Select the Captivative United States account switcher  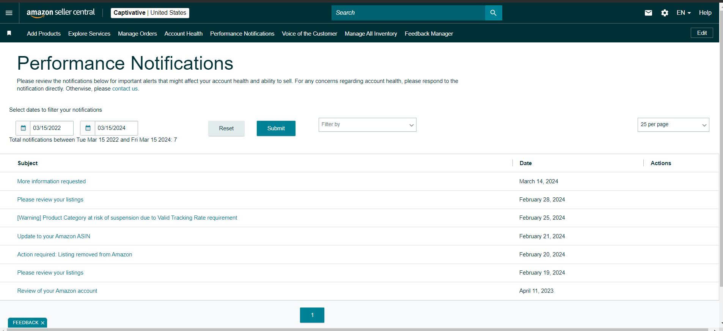coord(150,13)
